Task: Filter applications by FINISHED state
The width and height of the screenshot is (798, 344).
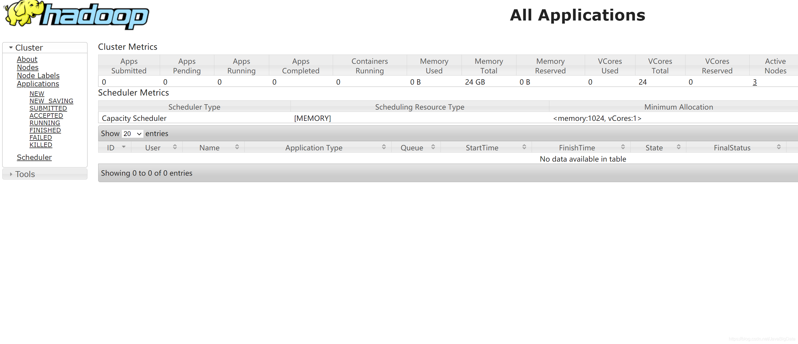Action: (45, 130)
